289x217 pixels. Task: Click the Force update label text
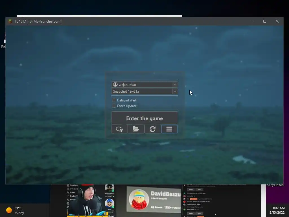127,106
